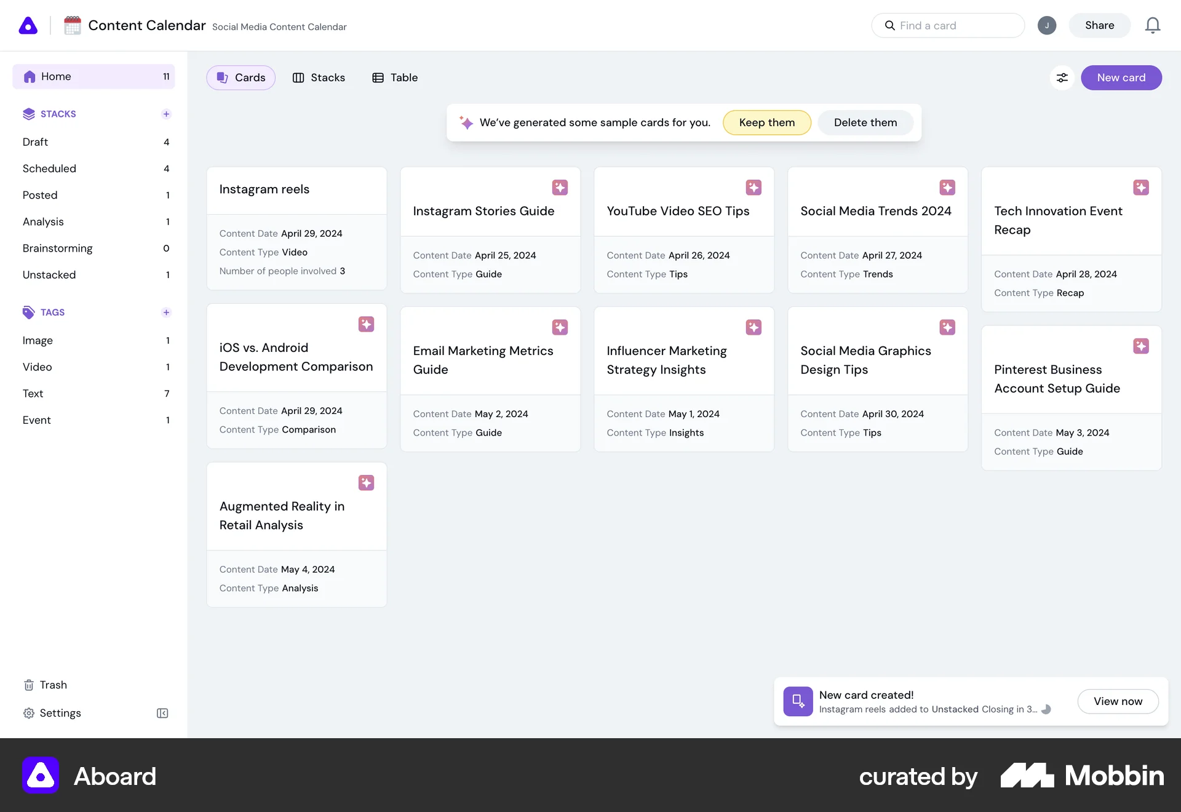Switch to the Stacks view tab

tap(319, 78)
